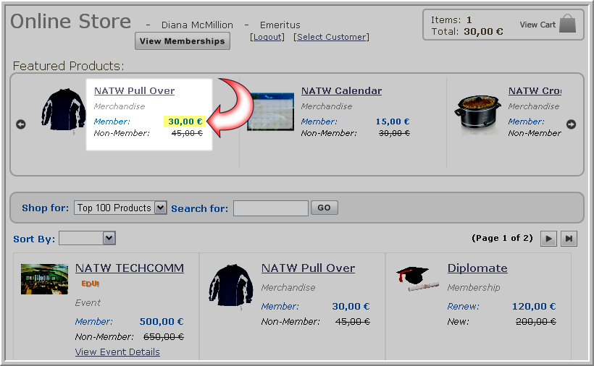Open the View Cart shopping bag icon
The width and height of the screenshot is (594, 366).
(x=567, y=23)
